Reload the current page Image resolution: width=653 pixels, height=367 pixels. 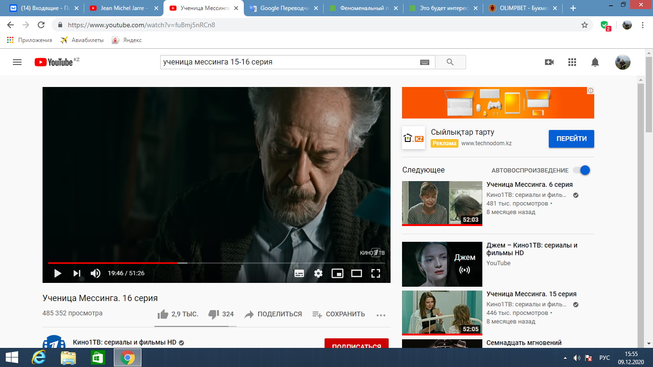[41, 25]
